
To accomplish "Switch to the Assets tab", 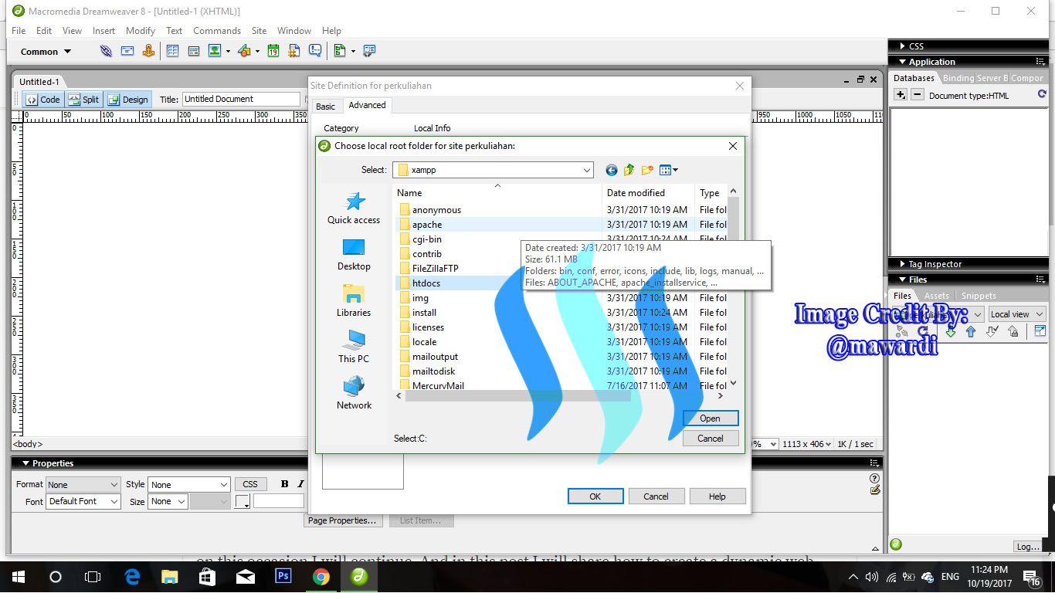I will coord(937,296).
